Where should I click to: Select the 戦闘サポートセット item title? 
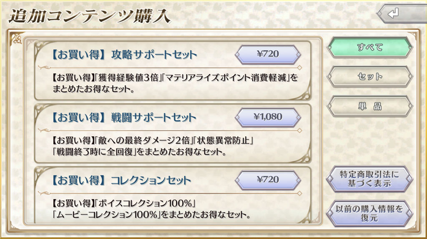click(x=124, y=118)
